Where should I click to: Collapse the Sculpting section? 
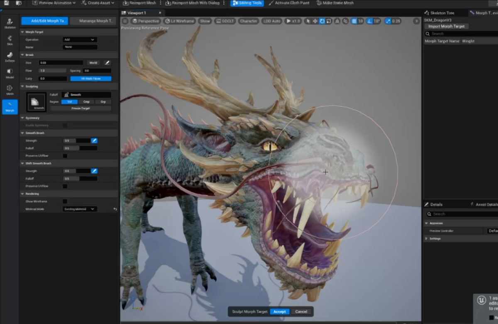click(22, 86)
